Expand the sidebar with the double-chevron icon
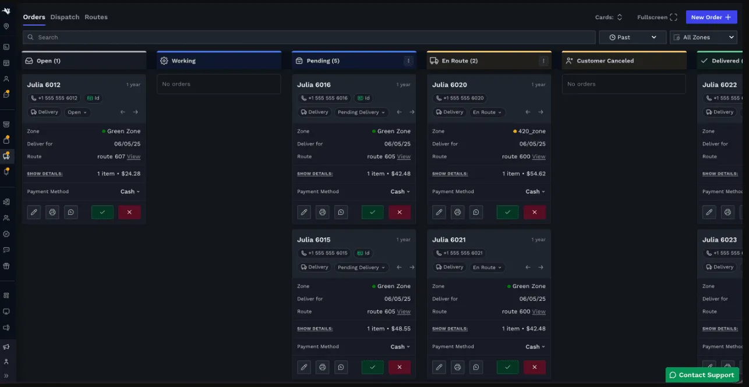Viewport: 749px width, 387px height. click(6, 376)
